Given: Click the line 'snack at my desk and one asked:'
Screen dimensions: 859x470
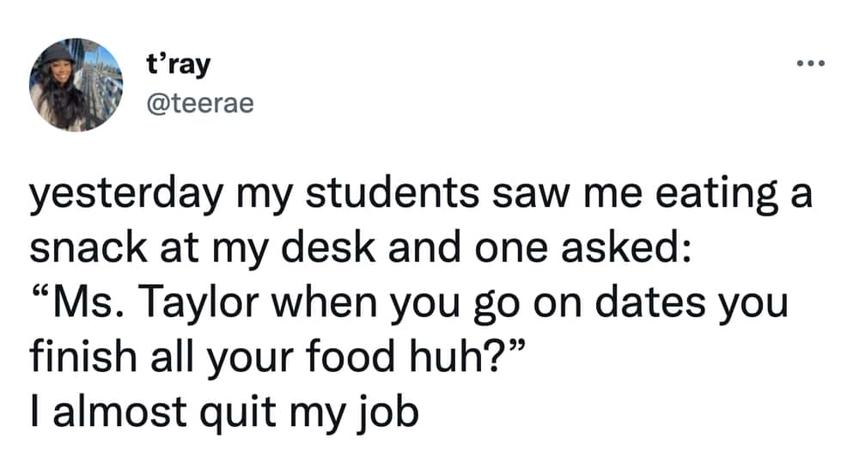Looking at the screenshot, I should click(x=360, y=248).
